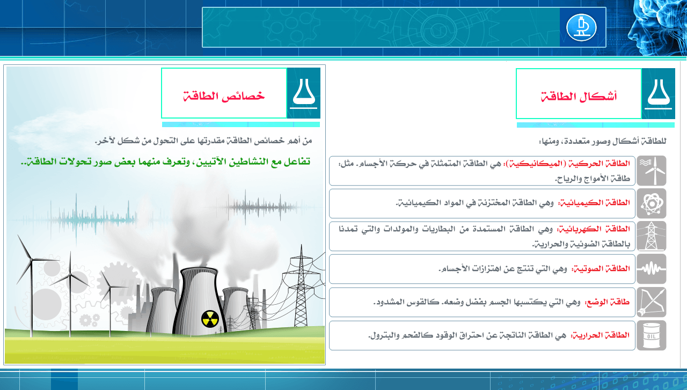Select the sound wave icon
Screen dimensions: 687x390
coord(651,269)
